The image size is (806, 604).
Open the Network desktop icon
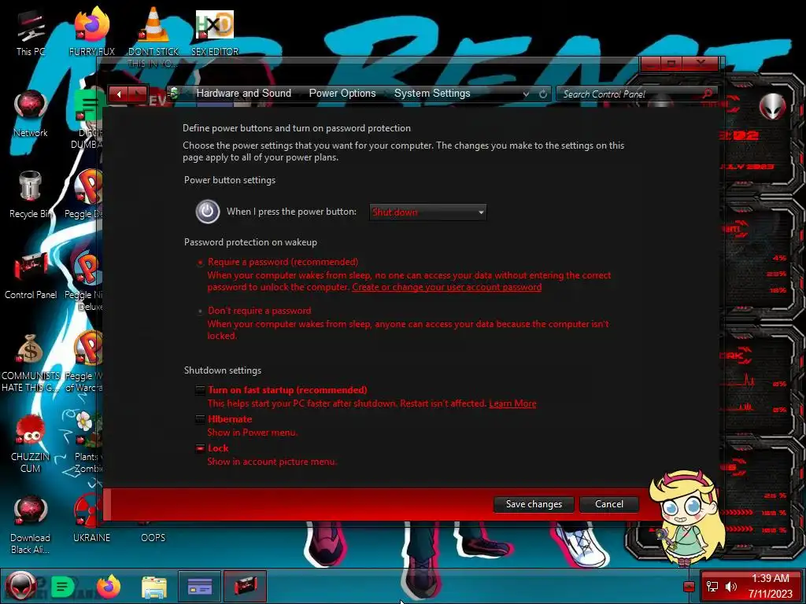31,113
